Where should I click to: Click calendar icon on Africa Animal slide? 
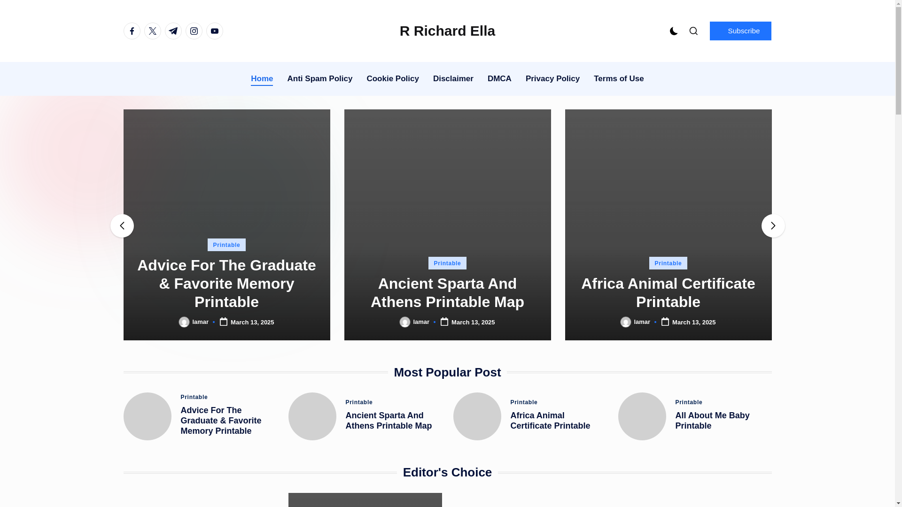coord(665,322)
